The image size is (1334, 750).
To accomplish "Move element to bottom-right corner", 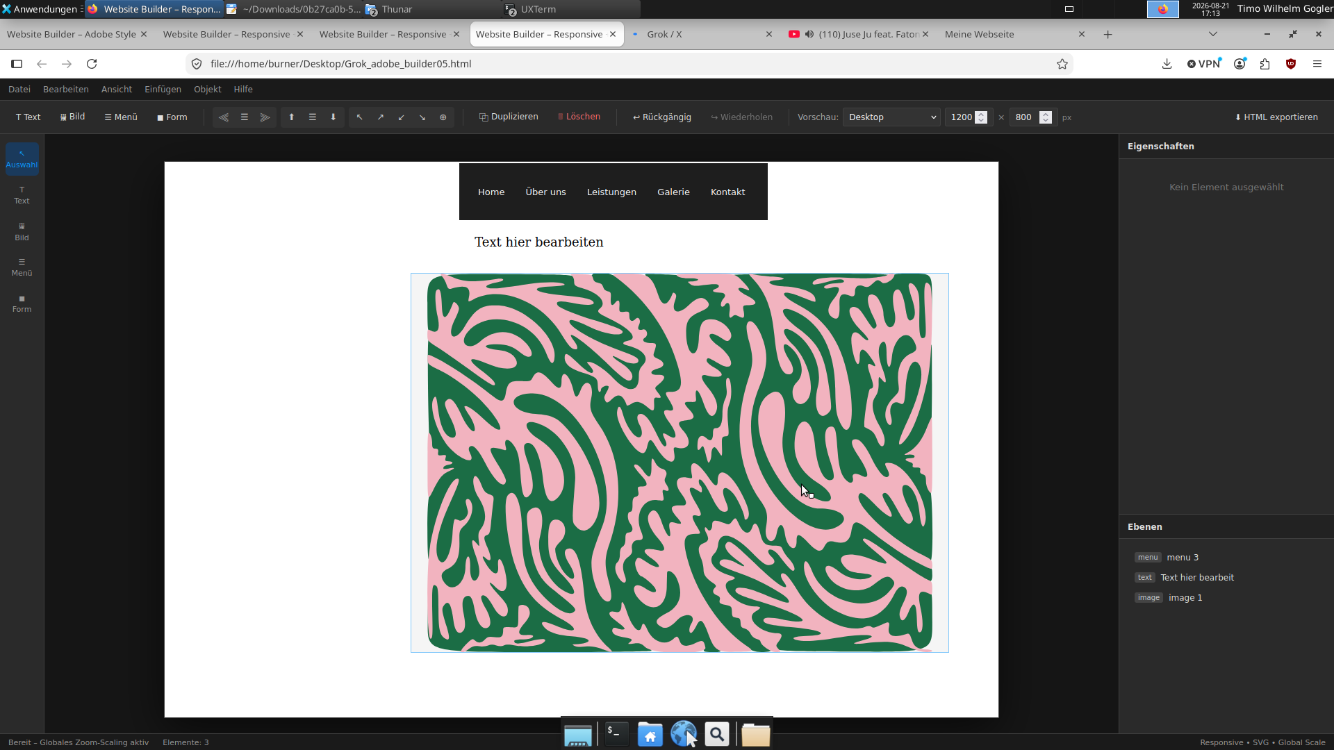I will (x=422, y=117).
